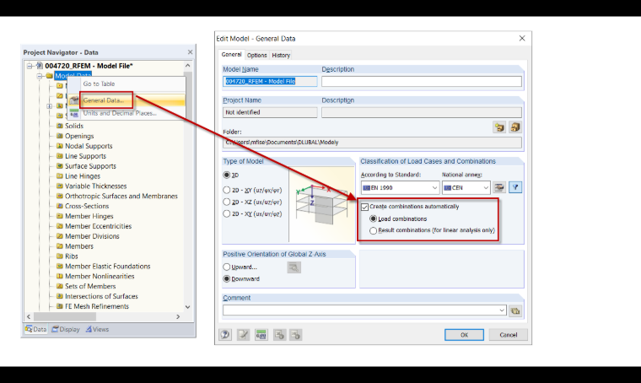This screenshot has height=383, width=641.
Task: Close the Project Navigator panel
Action: coord(190,52)
